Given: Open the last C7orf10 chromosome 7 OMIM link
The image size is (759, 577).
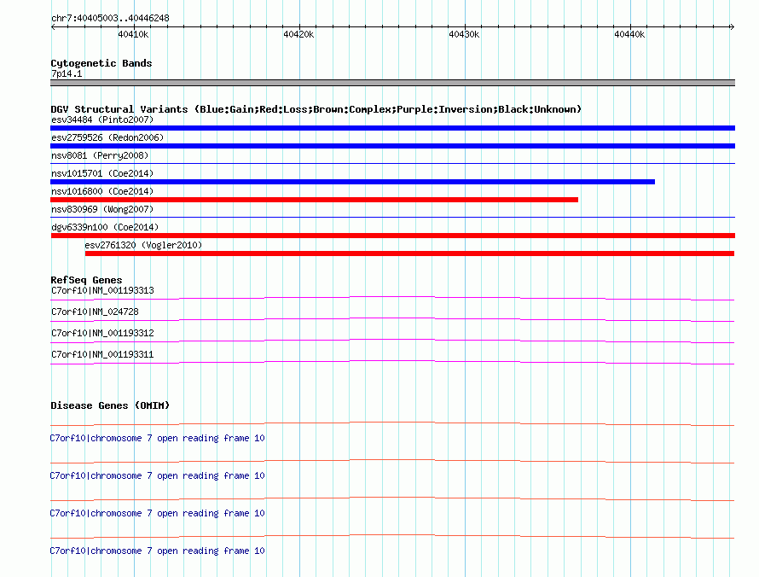Looking at the screenshot, I should 157,551.
